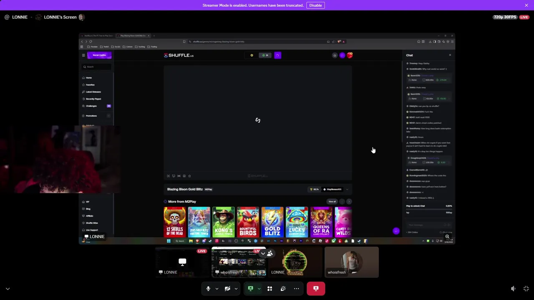
Task: Go to previous M2Play carousel page
Action: coord(342,202)
